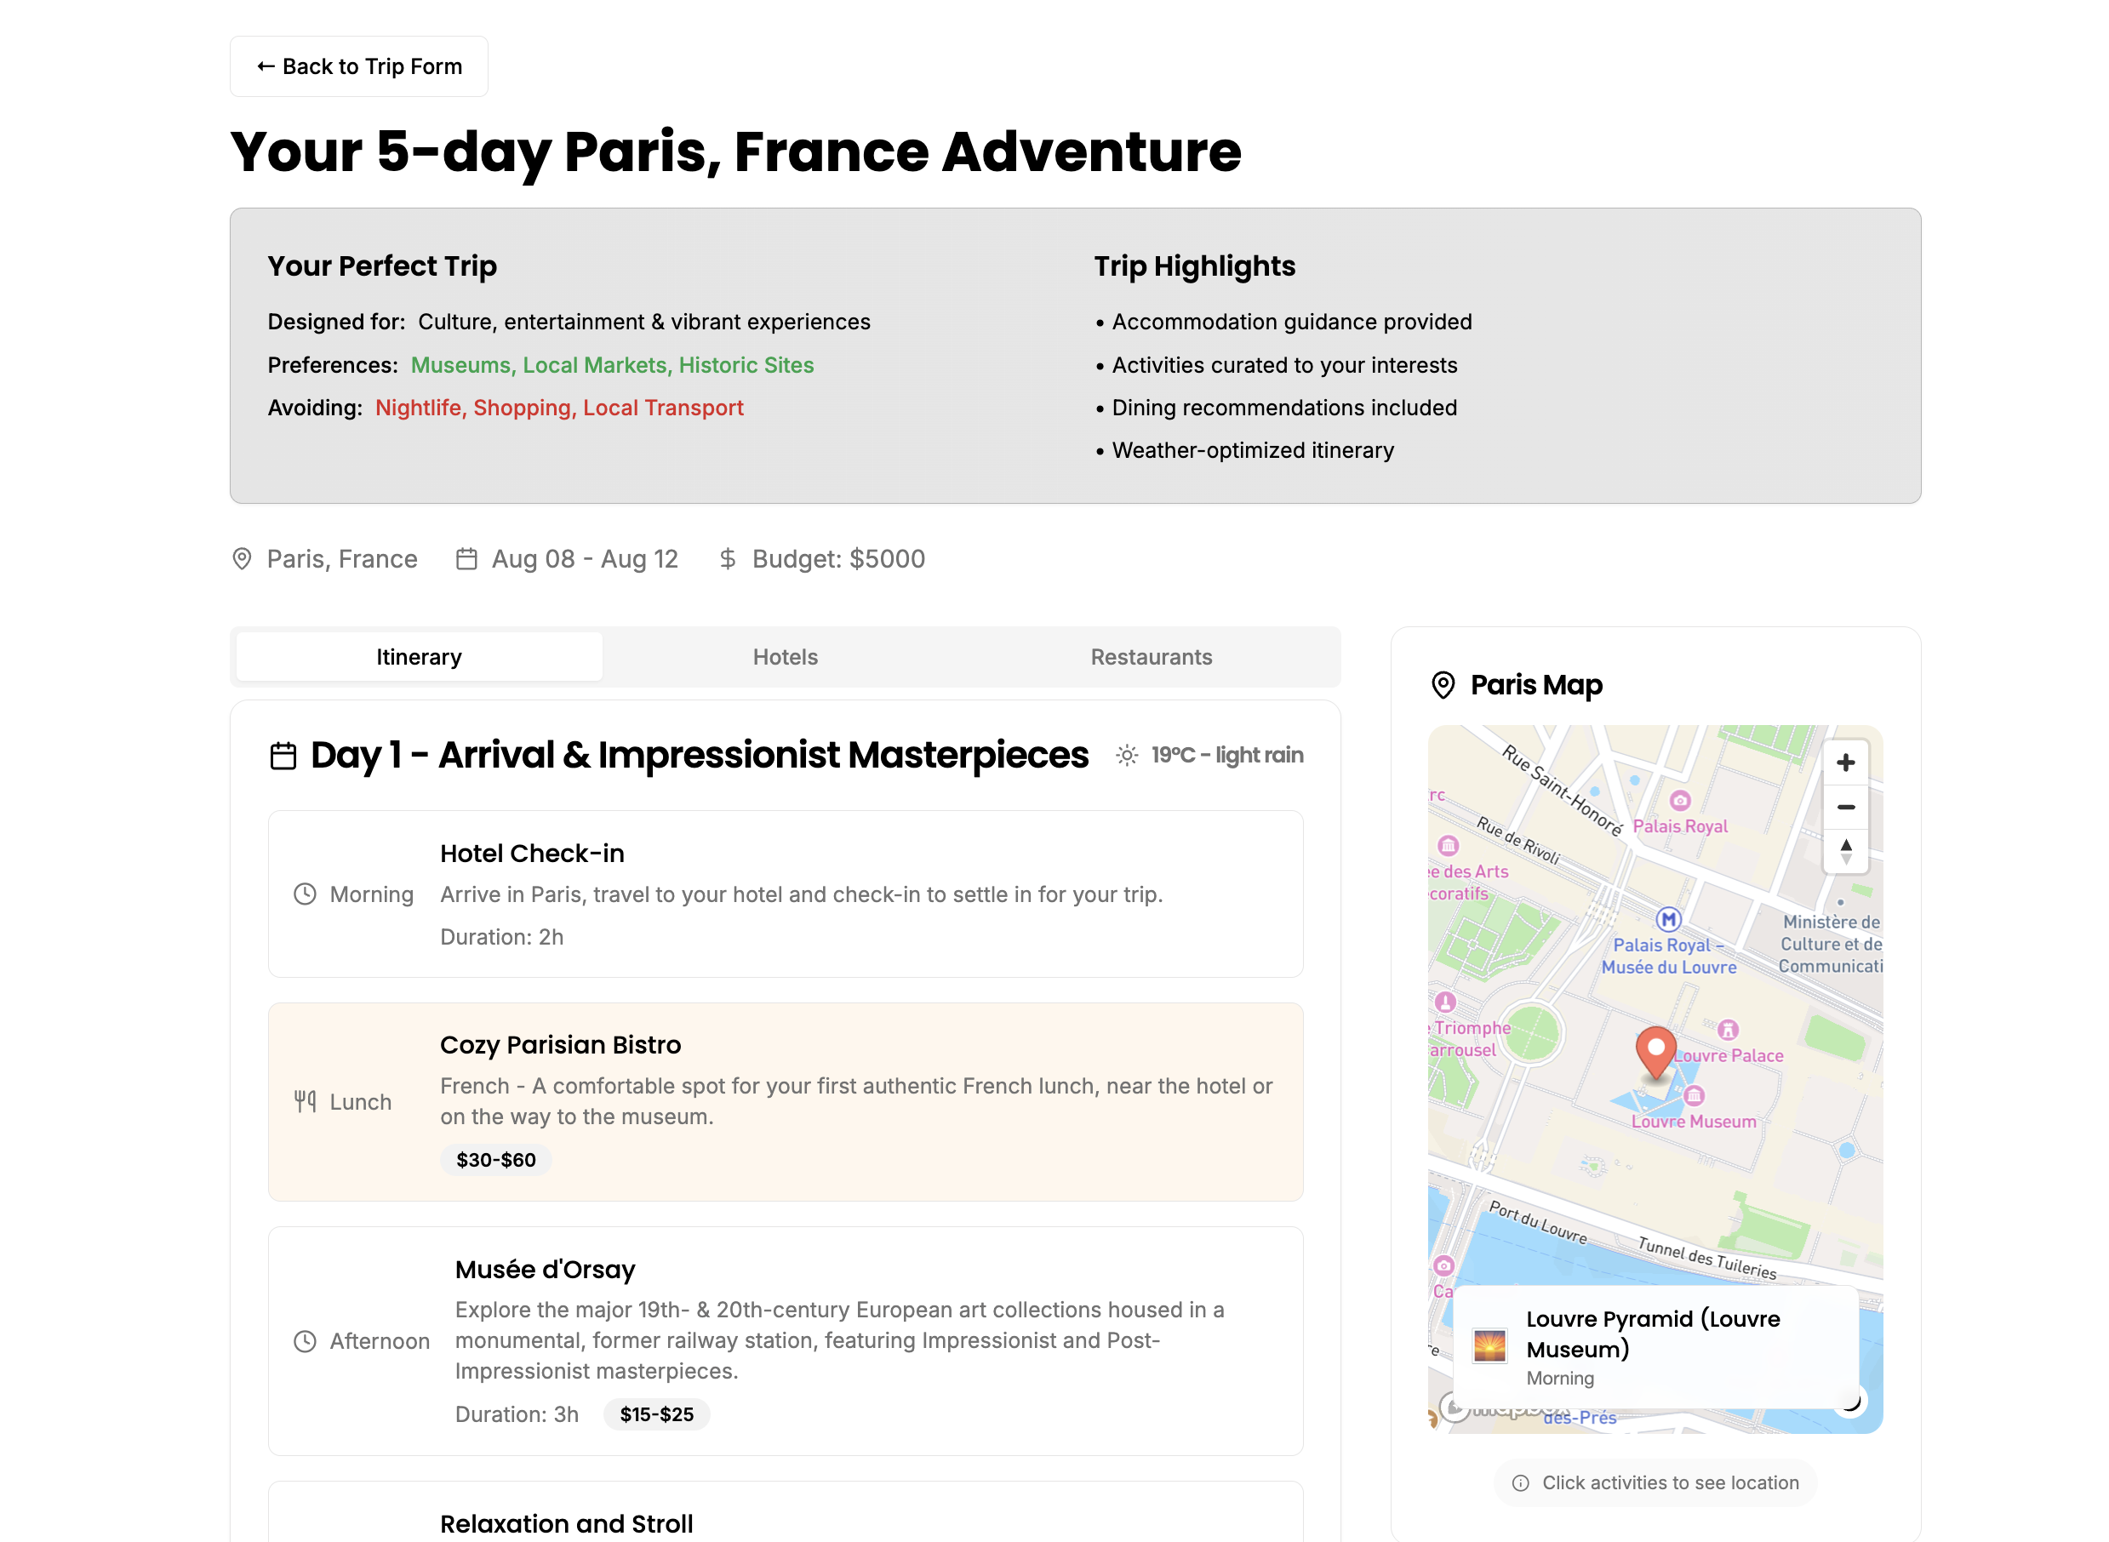Select the Itinerary tab
Image resolution: width=2109 pixels, height=1542 pixels.
point(418,657)
